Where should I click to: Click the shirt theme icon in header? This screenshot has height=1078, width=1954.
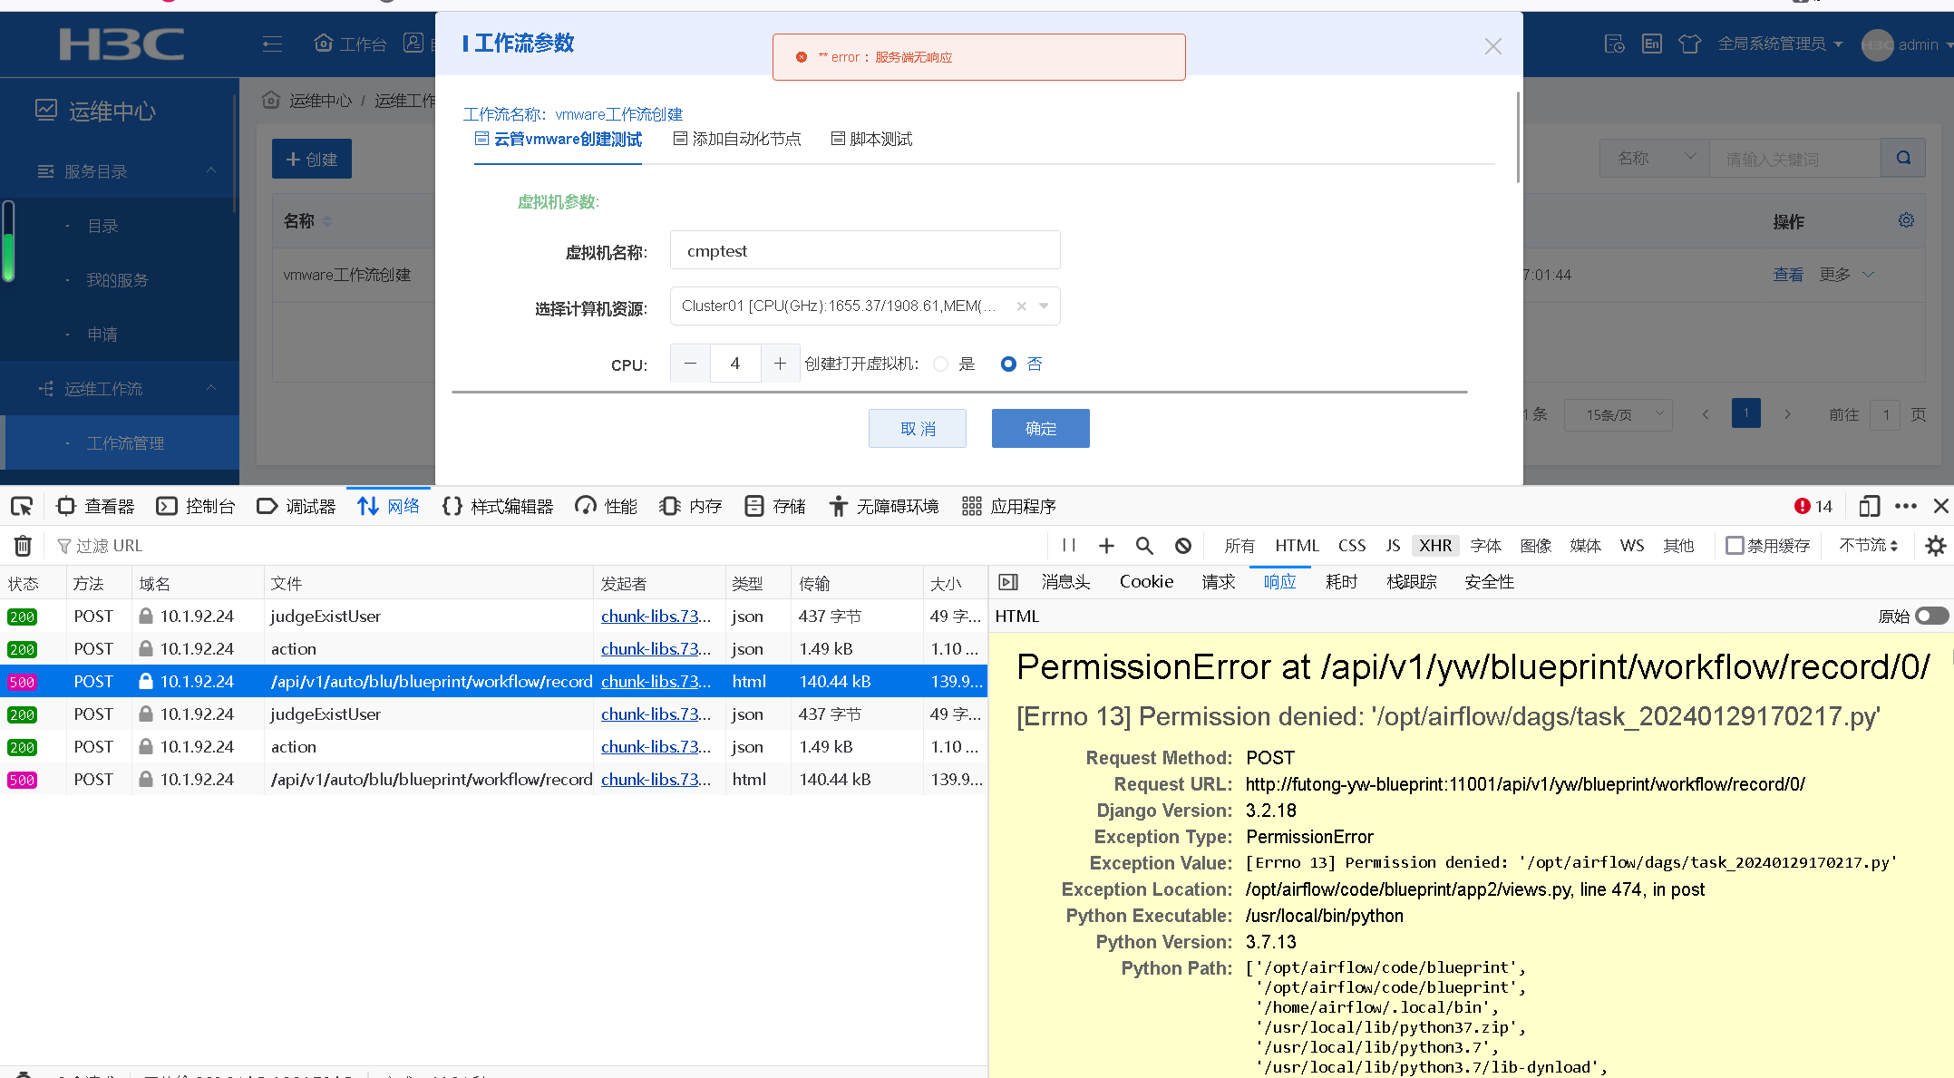coord(1689,44)
